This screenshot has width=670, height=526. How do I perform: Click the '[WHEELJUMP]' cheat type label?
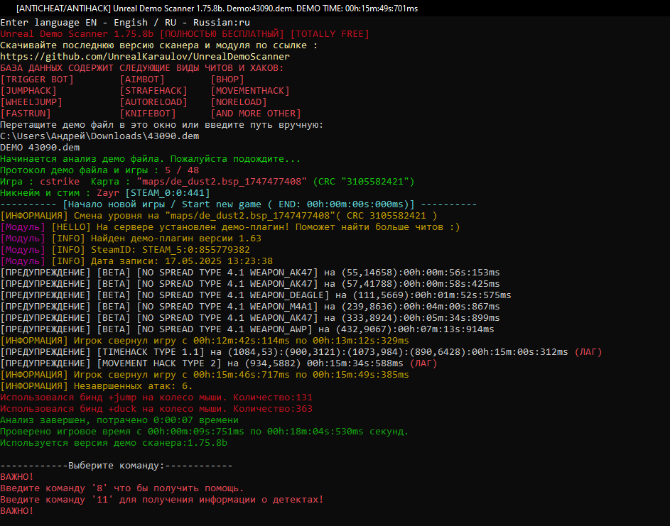[x=31, y=102]
